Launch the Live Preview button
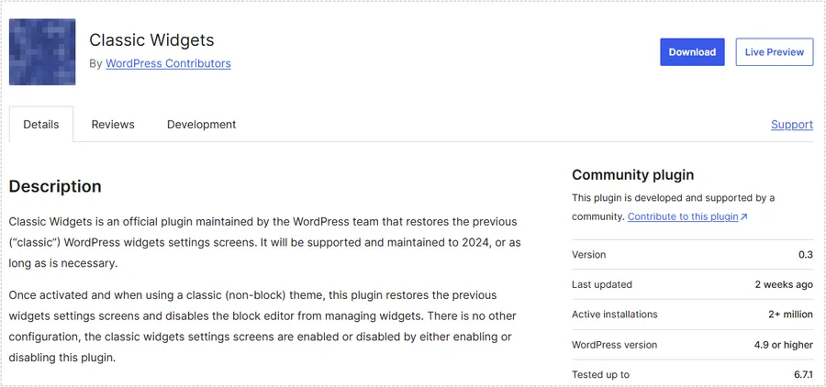This screenshot has height=387, width=826. coord(774,52)
